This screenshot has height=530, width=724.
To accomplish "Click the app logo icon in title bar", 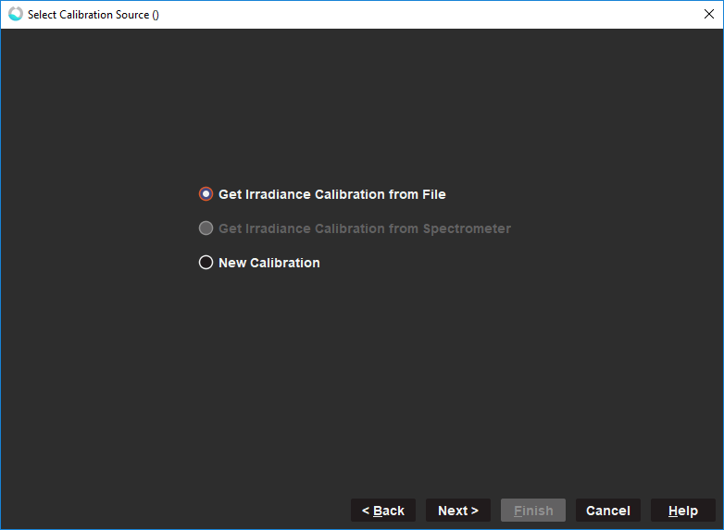I will click(x=15, y=14).
